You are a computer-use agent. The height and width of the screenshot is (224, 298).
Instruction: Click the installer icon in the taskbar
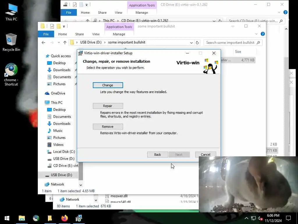[79, 218]
